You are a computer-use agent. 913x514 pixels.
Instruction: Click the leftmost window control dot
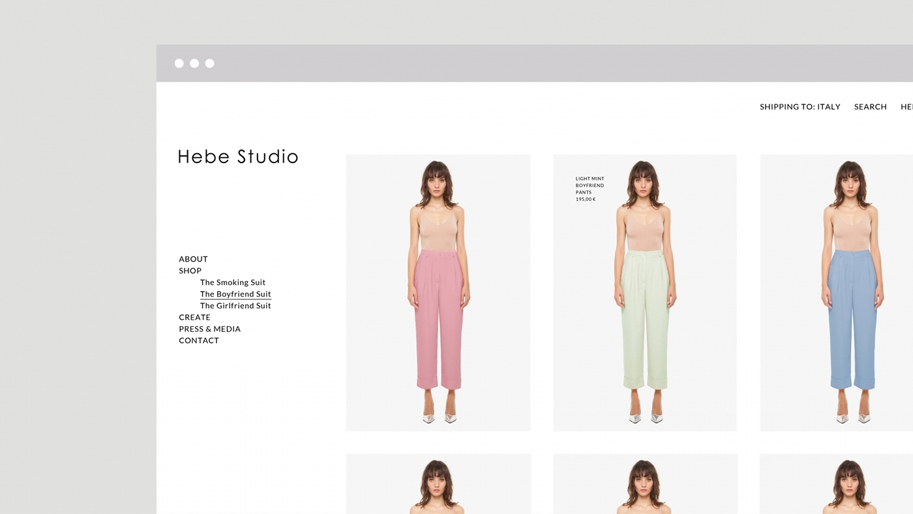click(x=179, y=63)
